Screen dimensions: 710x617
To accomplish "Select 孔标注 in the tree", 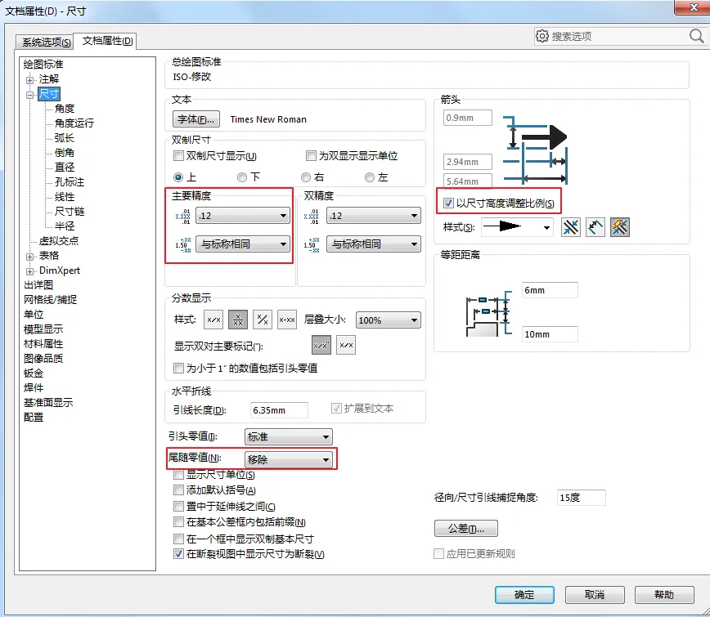I will click(70, 182).
